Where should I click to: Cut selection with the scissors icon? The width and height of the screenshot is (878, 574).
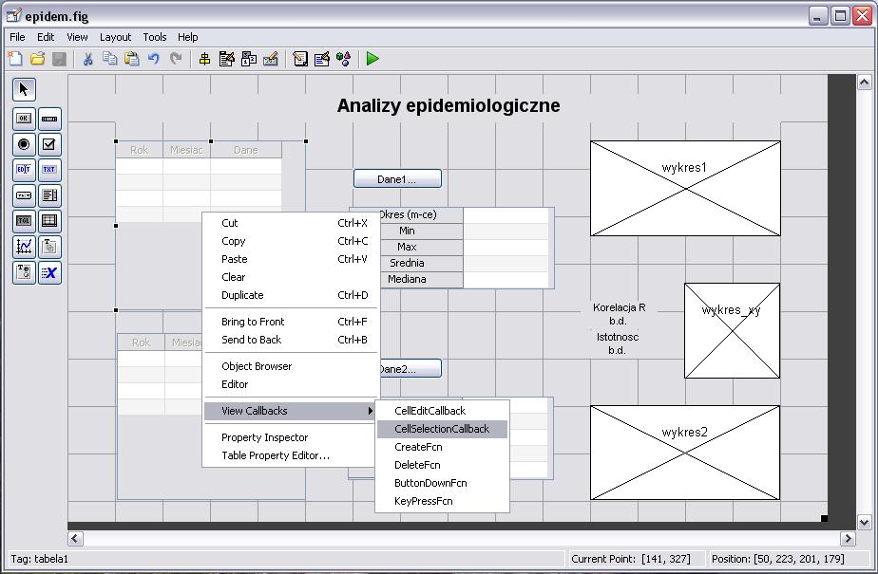coord(88,59)
